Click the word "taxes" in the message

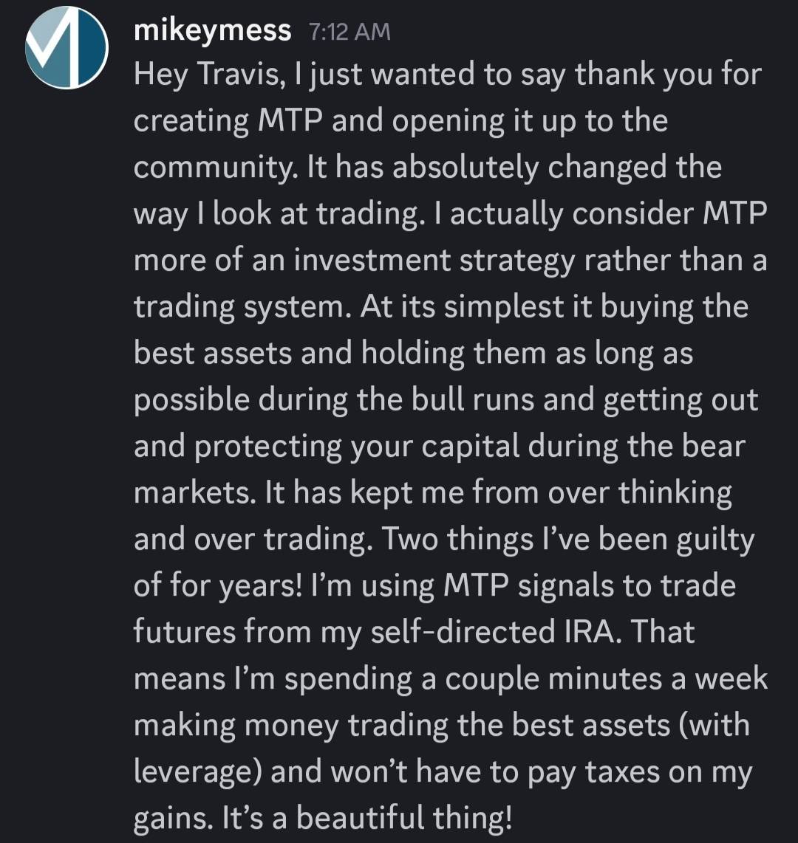click(630, 772)
